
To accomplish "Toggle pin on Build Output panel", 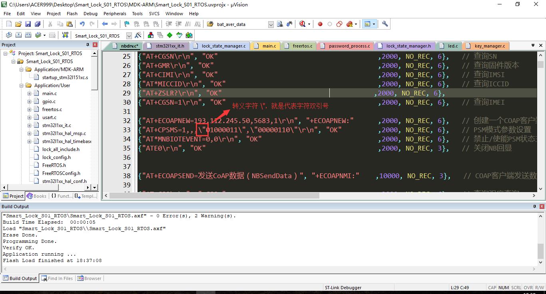I will (534, 207).
